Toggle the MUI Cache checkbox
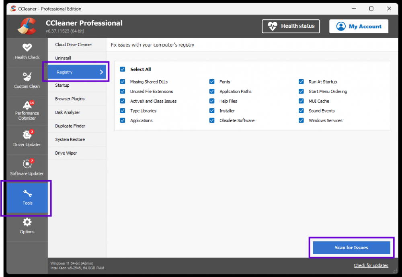The image size is (402, 277). 301,101
